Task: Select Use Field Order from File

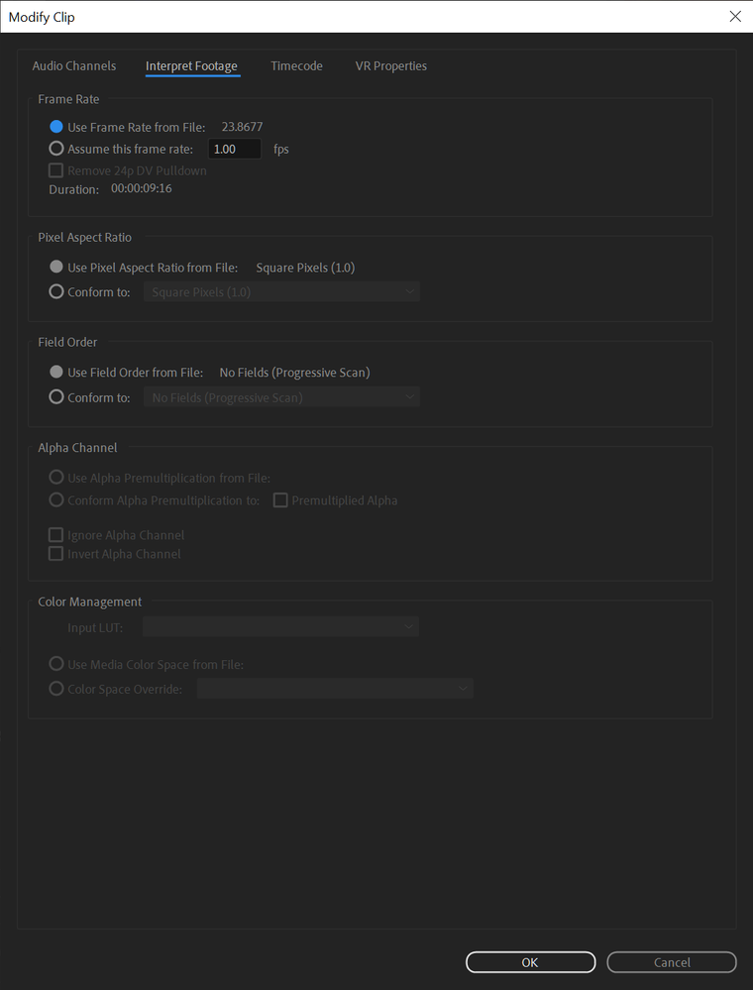Action: click(x=56, y=373)
